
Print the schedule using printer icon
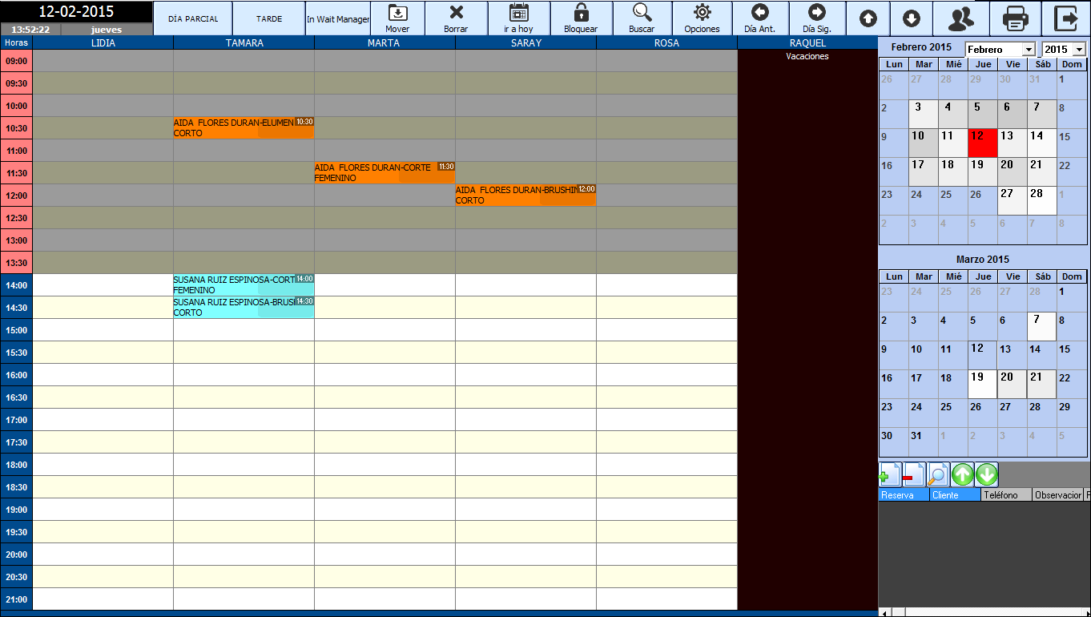1016,18
